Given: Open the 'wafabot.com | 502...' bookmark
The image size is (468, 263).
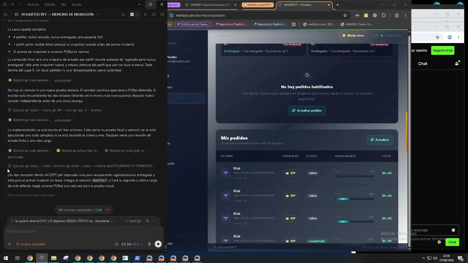Looking at the screenshot, I should (320, 24).
